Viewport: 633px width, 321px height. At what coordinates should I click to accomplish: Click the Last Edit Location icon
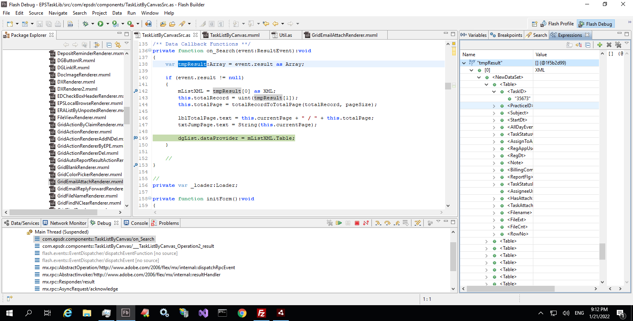[266, 24]
